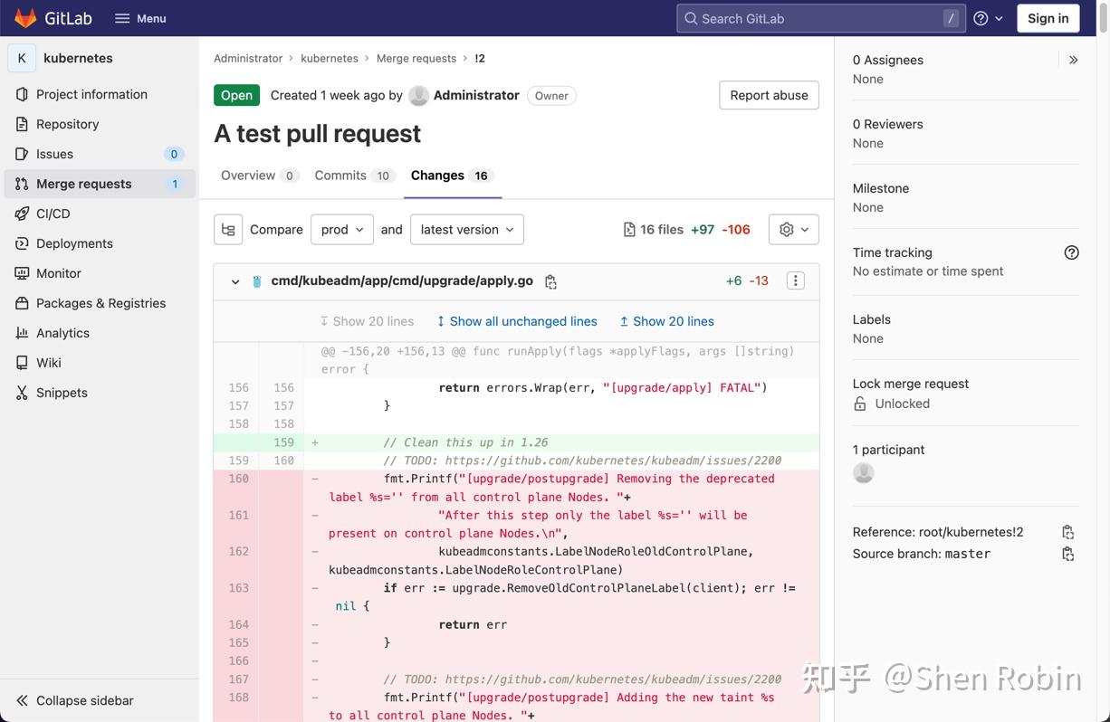
Task: Click the GitLab home logo
Action: (54, 16)
